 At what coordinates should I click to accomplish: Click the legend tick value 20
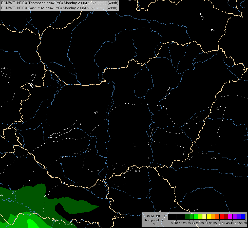pyautogui.click(x=185, y=223)
